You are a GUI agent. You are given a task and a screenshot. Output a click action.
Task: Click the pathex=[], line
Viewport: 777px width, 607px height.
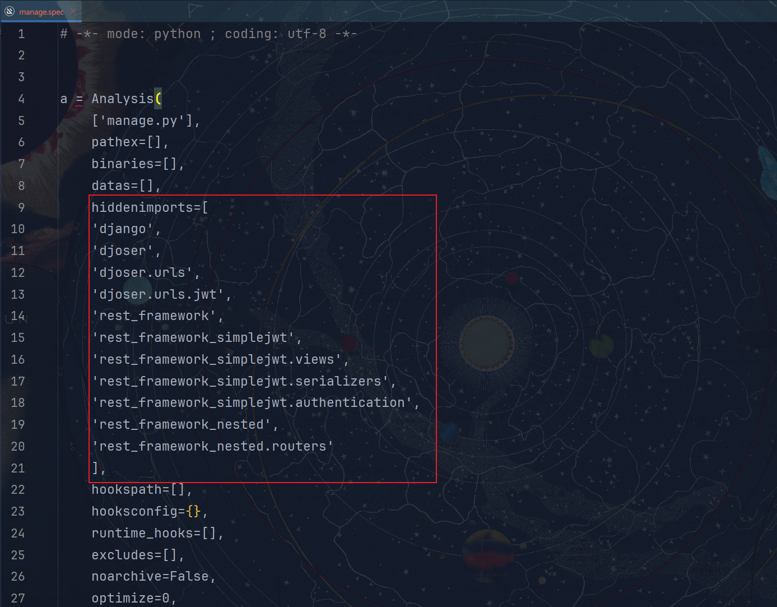[x=130, y=142]
